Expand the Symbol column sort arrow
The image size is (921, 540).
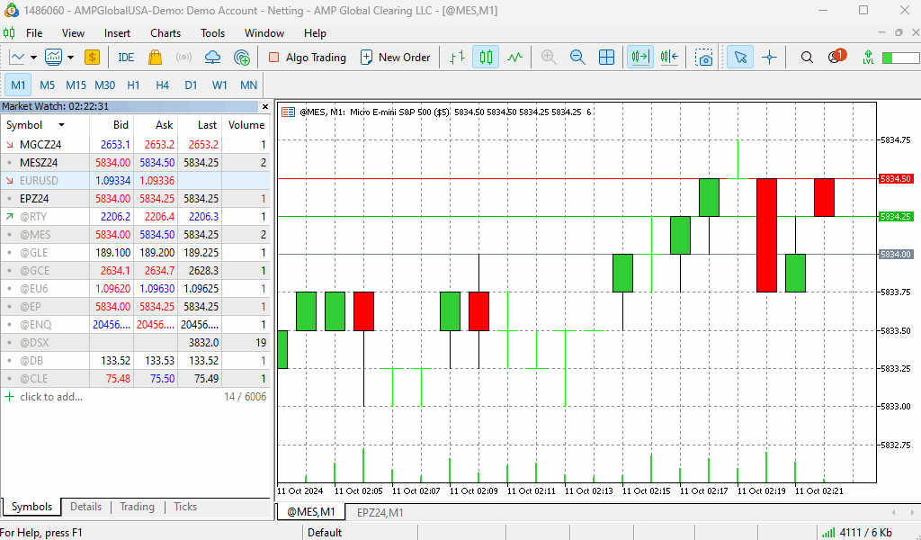point(61,125)
